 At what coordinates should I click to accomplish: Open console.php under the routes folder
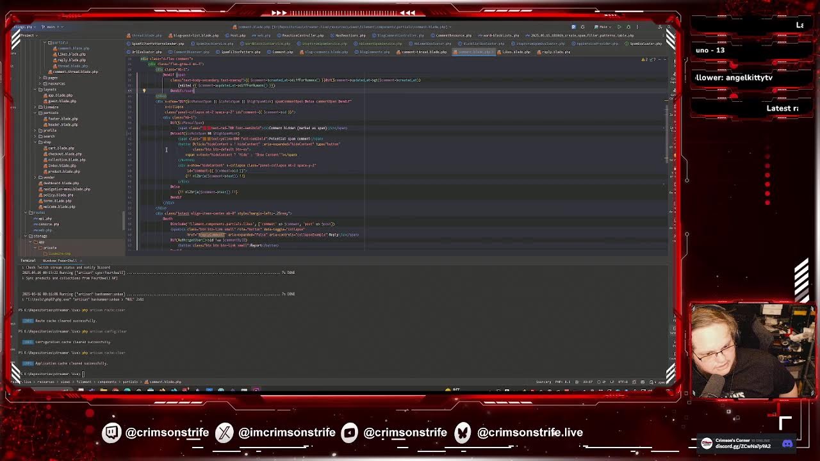click(46, 224)
